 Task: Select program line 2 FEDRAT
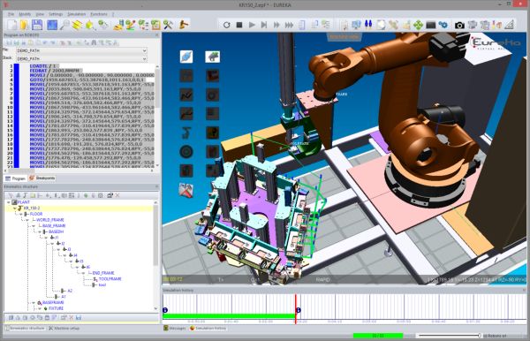point(57,71)
